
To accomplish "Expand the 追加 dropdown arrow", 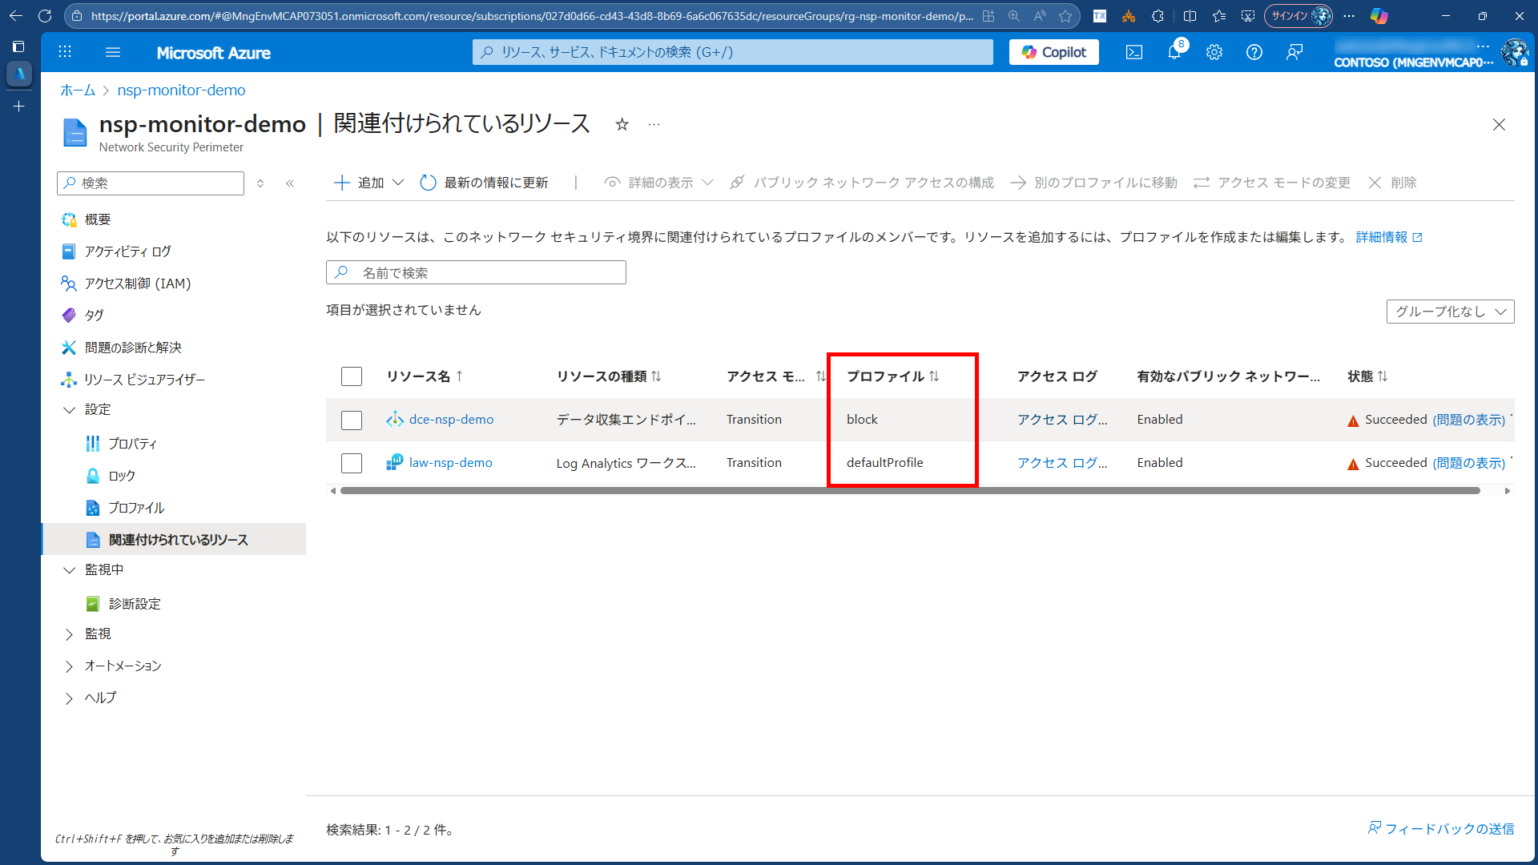I will tap(400, 183).
